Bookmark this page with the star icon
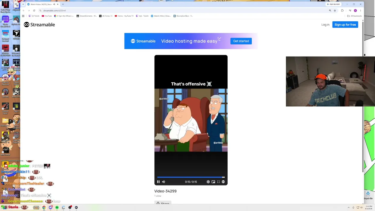The width and height of the screenshot is (375, 211). pos(335,11)
